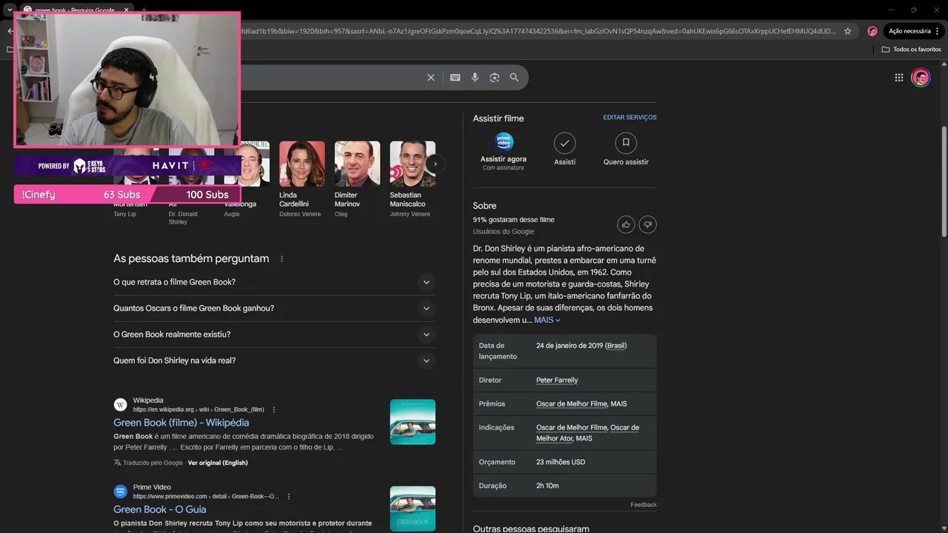Click Prime Video site favicon
The width and height of the screenshot is (948, 533).
[x=120, y=492]
